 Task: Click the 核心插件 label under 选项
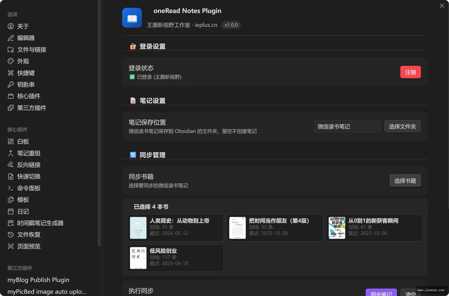(29, 96)
